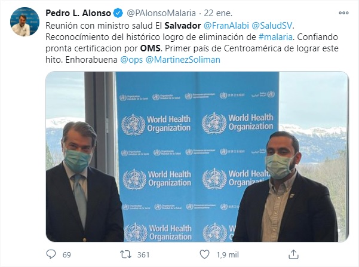Click the 1,9 mil likes count
359x267 pixels.
point(228,254)
